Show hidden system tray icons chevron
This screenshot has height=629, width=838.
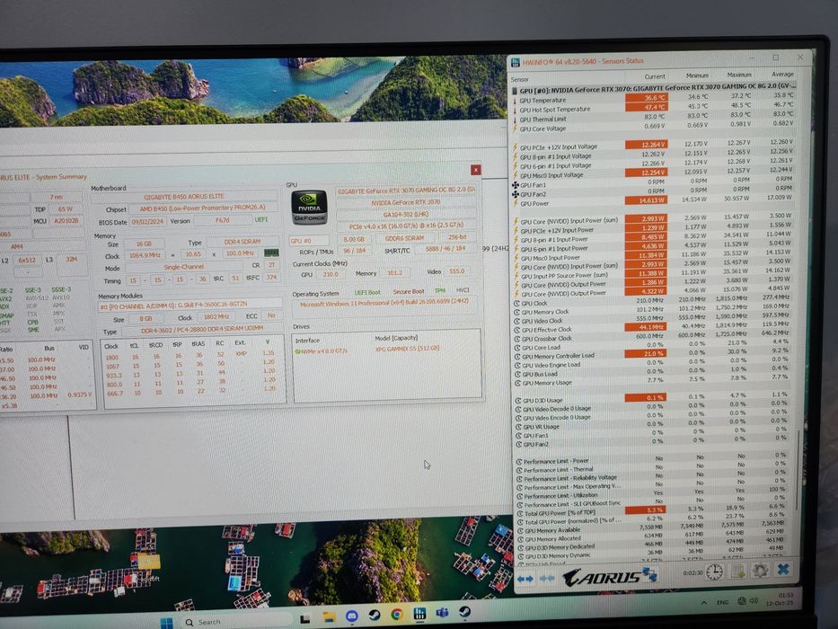tap(704, 603)
